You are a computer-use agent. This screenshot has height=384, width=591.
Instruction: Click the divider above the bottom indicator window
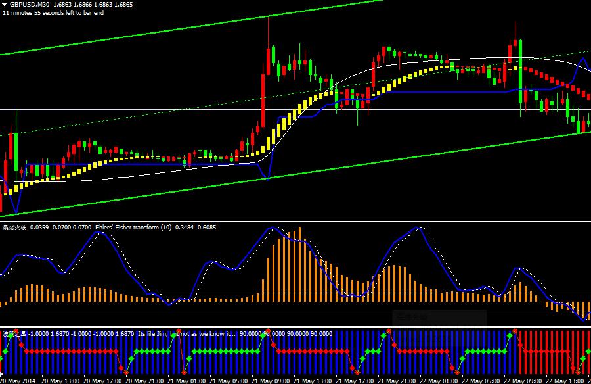pyautogui.click(x=295, y=326)
